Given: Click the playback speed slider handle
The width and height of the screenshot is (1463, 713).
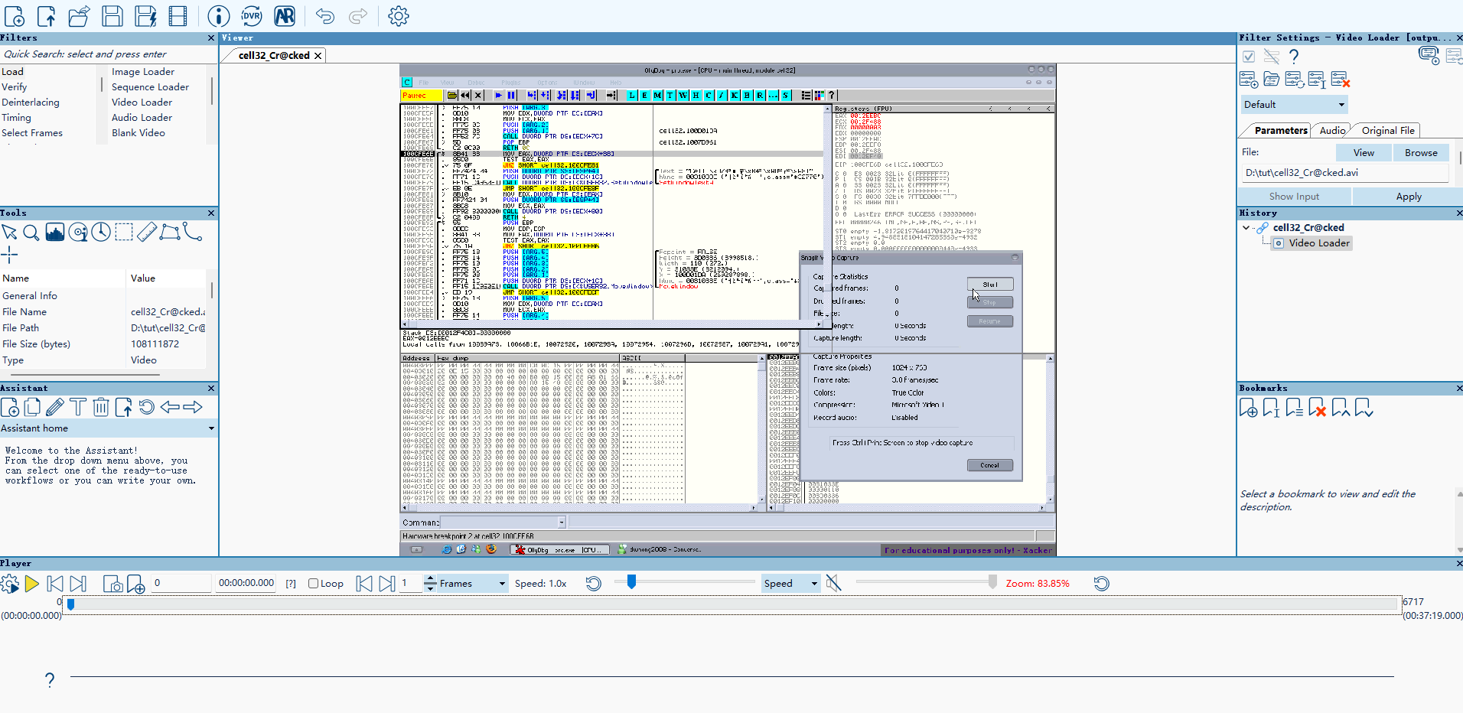Looking at the screenshot, I should pyautogui.click(x=631, y=582).
